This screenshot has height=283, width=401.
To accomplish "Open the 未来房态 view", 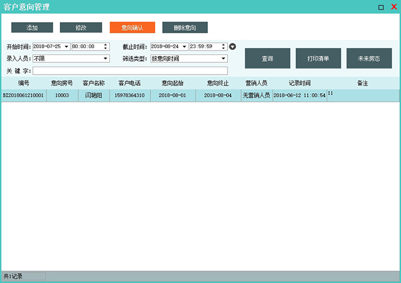I will [x=369, y=58].
